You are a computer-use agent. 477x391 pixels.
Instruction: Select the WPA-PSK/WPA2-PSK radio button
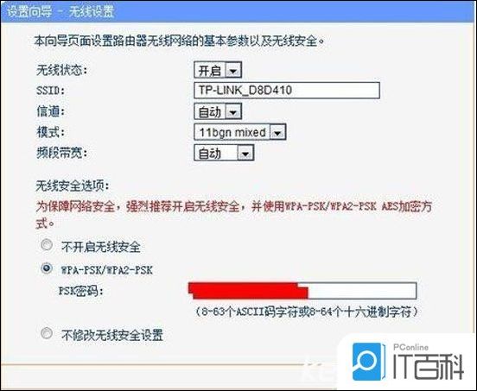click(47, 268)
